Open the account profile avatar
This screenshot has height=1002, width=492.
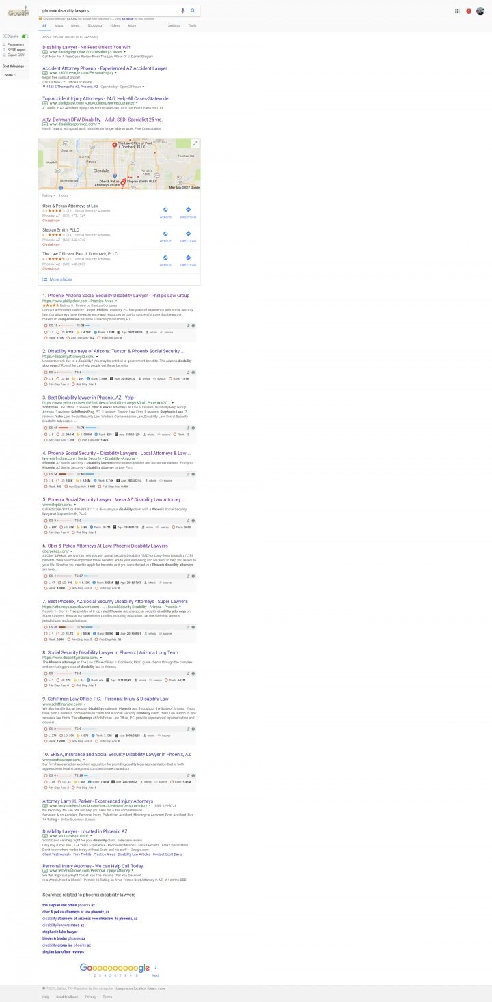pos(480,11)
